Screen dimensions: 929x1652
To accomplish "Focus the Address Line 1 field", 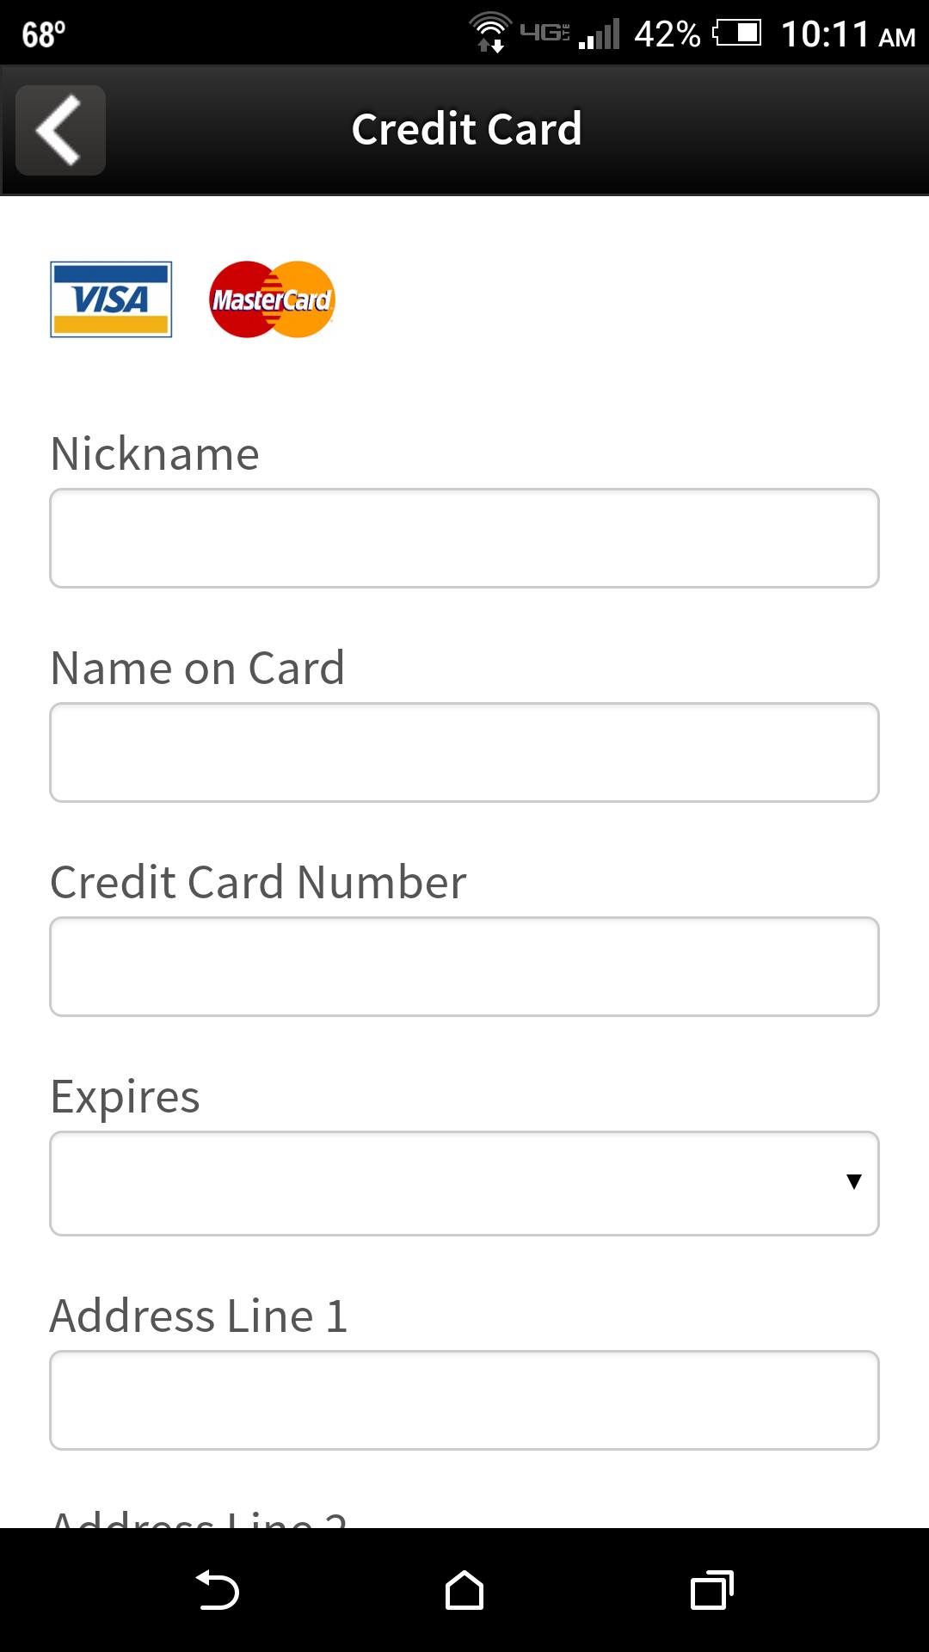I will point(464,1401).
